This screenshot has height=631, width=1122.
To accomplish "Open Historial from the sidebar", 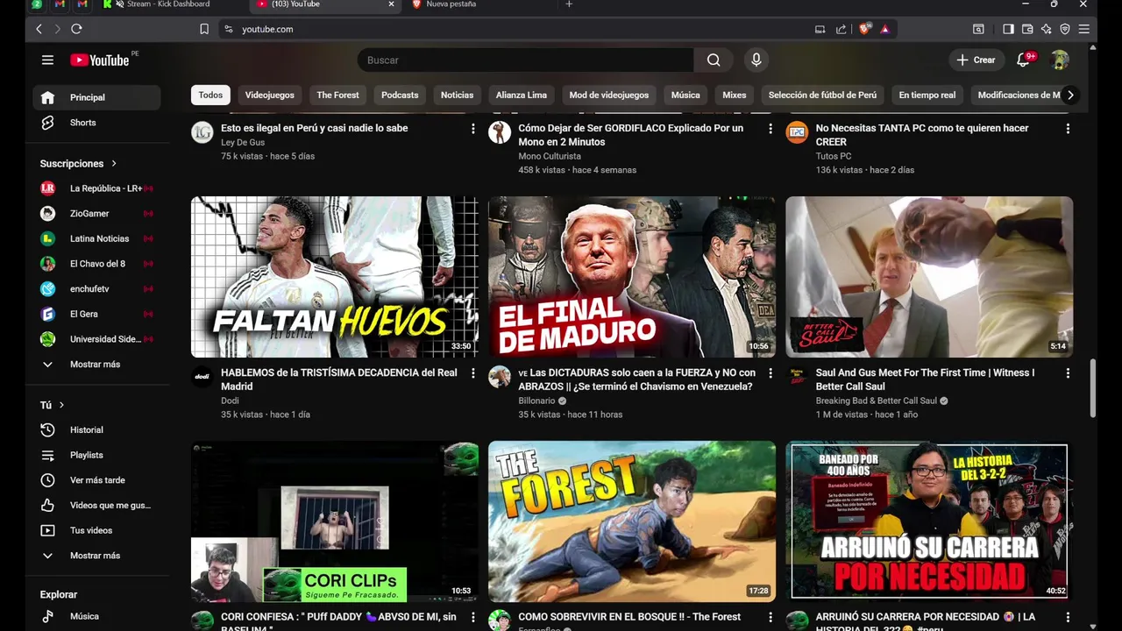I will click(96, 430).
